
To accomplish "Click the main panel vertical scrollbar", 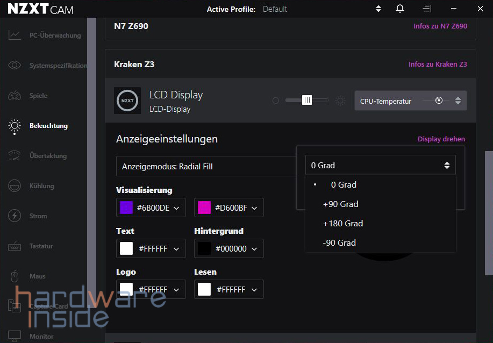I will coord(489,213).
